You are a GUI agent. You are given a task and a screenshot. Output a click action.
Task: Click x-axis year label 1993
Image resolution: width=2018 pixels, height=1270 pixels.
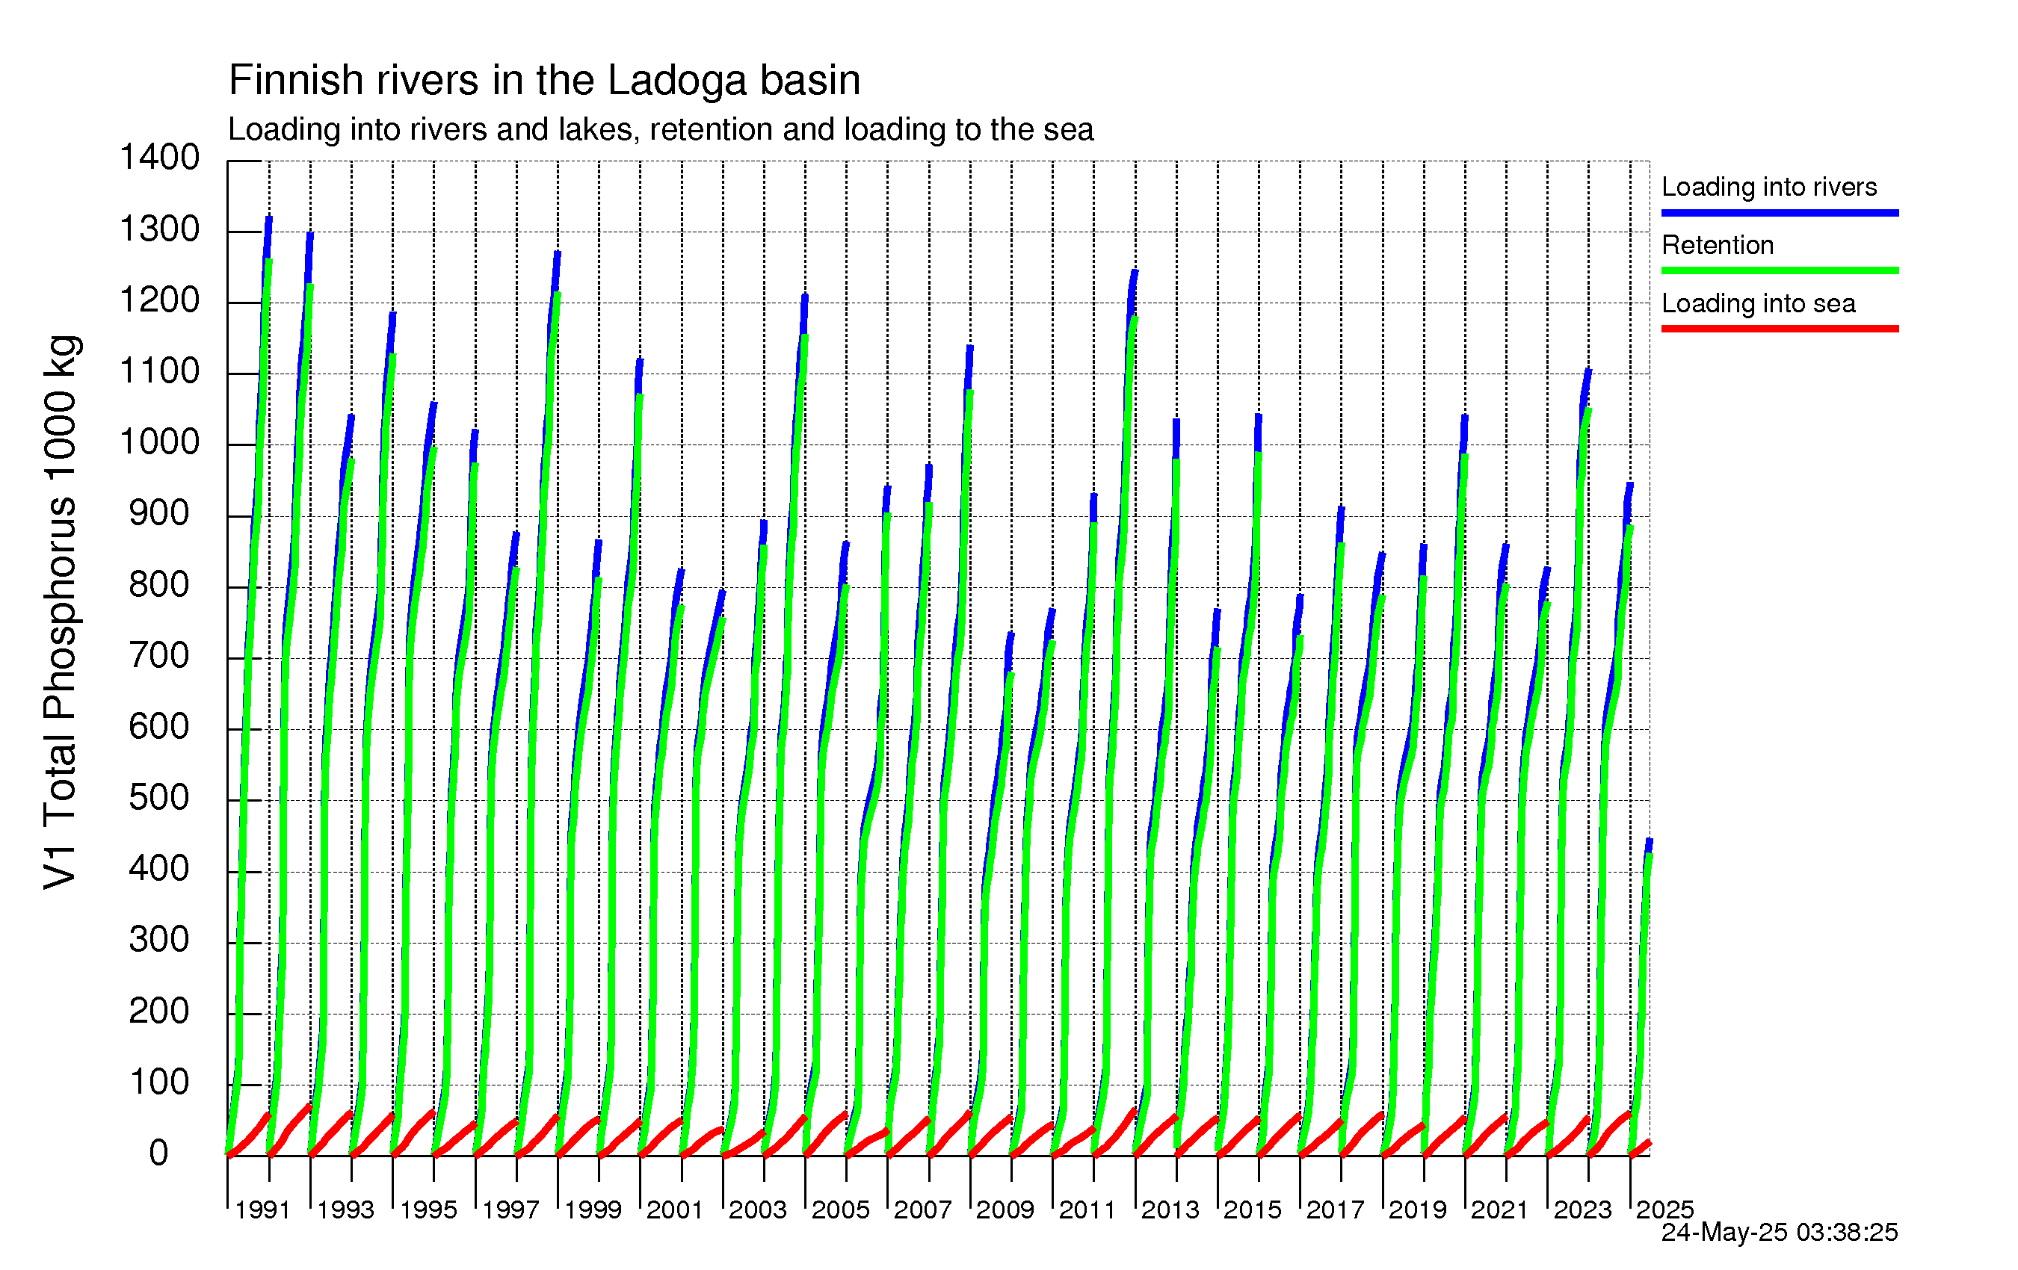pyautogui.click(x=345, y=1209)
